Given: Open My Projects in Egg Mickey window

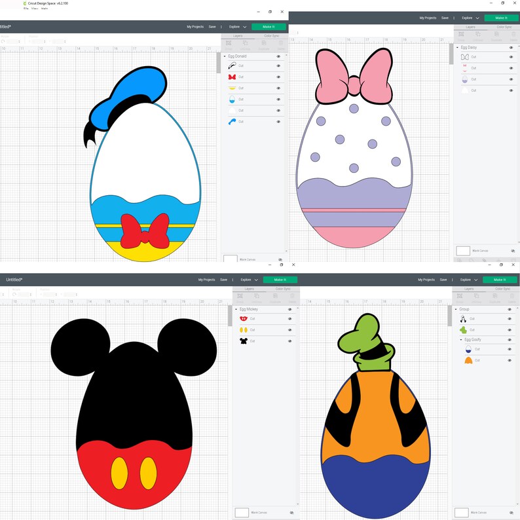Looking at the screenshot, I should point(206,280).
